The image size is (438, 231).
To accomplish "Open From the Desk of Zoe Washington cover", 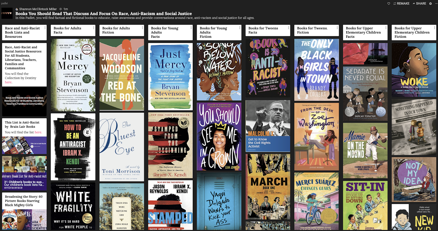I will [x=317, y=137].
